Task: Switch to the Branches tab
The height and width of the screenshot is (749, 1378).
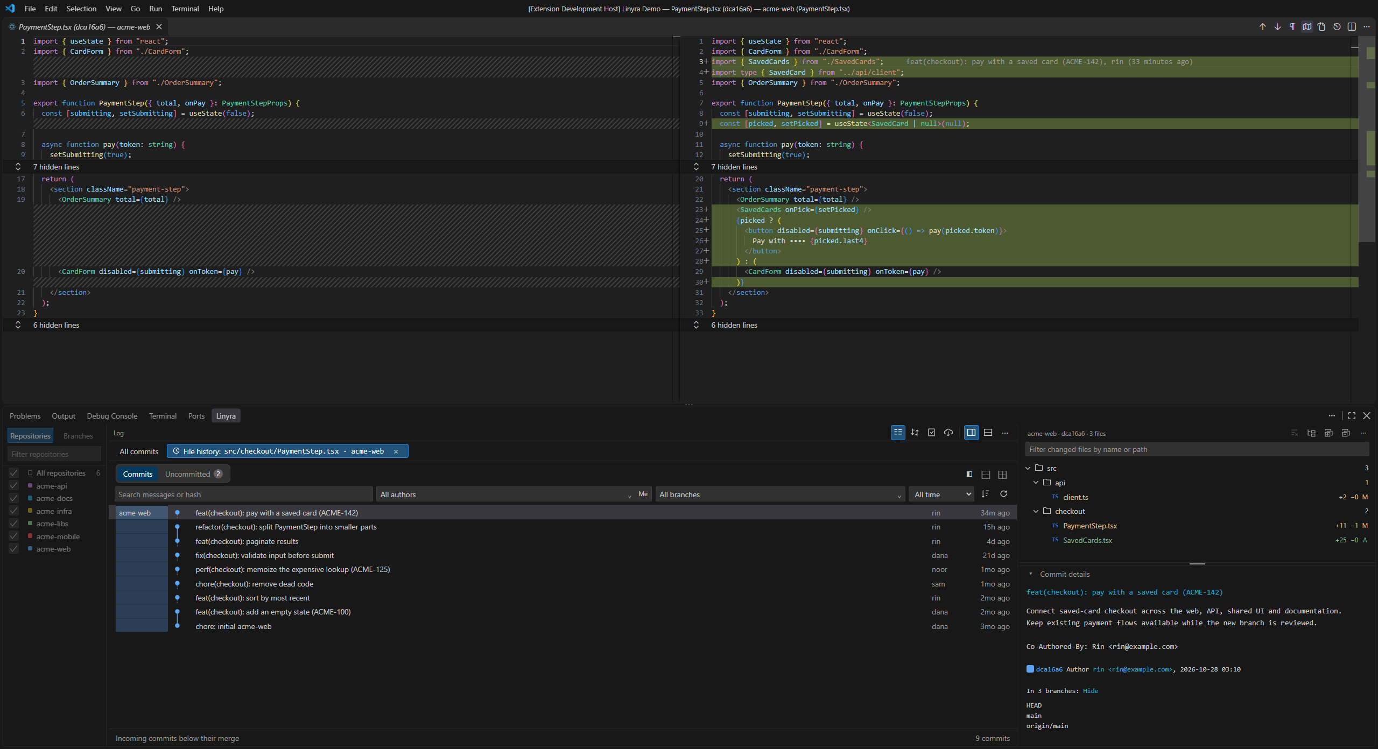Action: coord(78,436)
